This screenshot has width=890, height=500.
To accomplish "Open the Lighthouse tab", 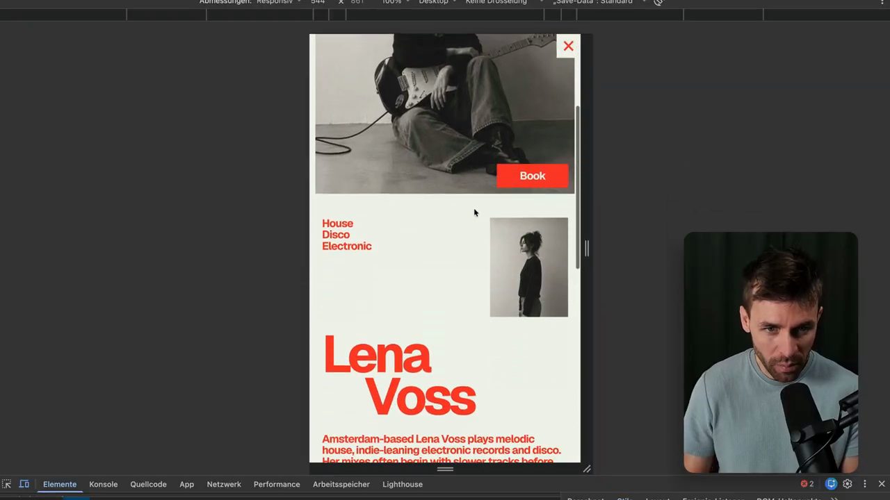I will click(402, 484).
